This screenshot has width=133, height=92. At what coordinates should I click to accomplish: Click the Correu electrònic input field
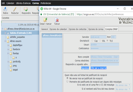tap(105, 61)
